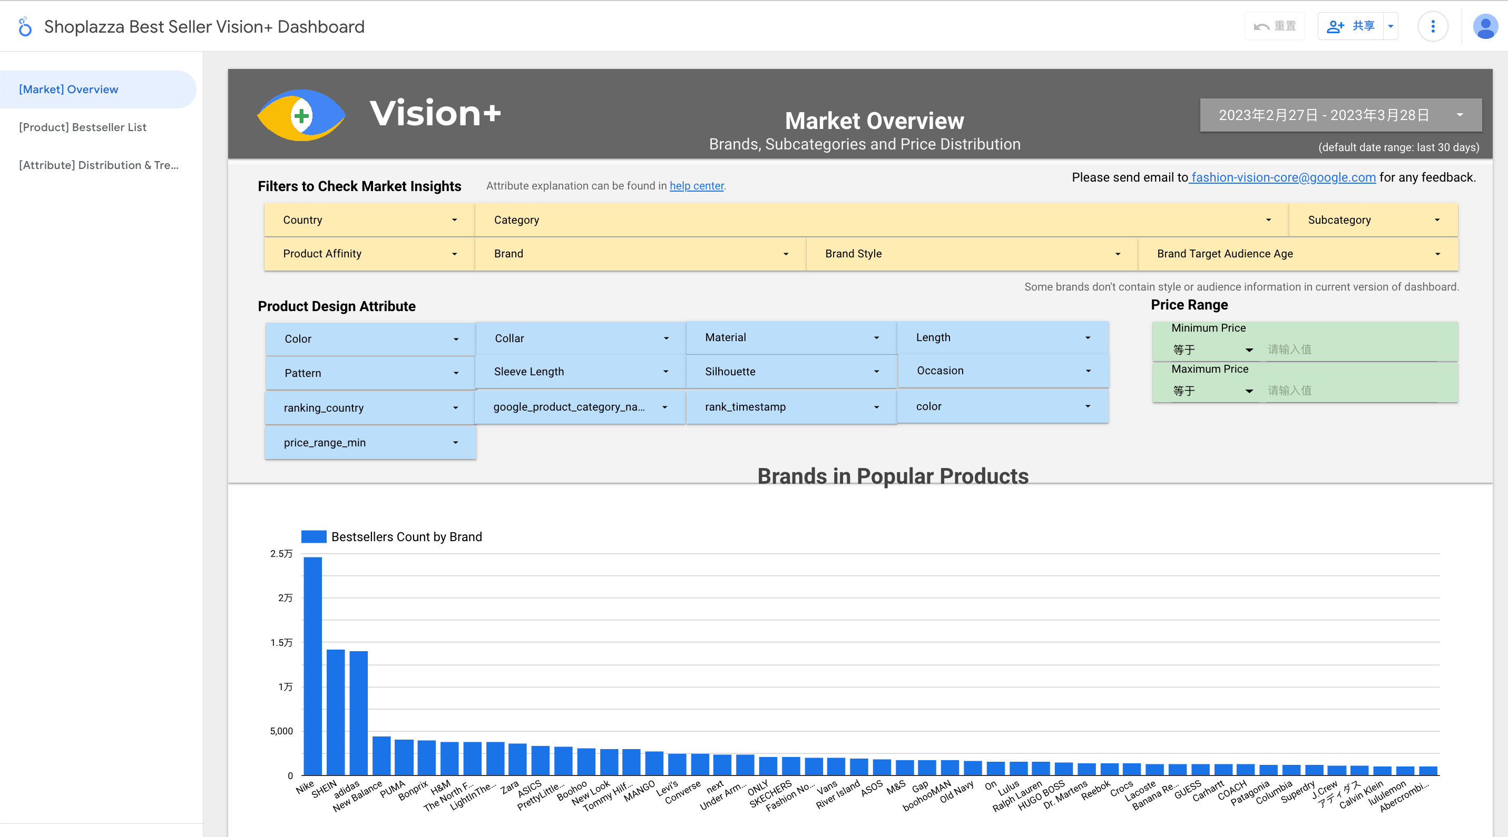
Task: Click the New Balance bar in chart
Action: [x=381, y=756]
